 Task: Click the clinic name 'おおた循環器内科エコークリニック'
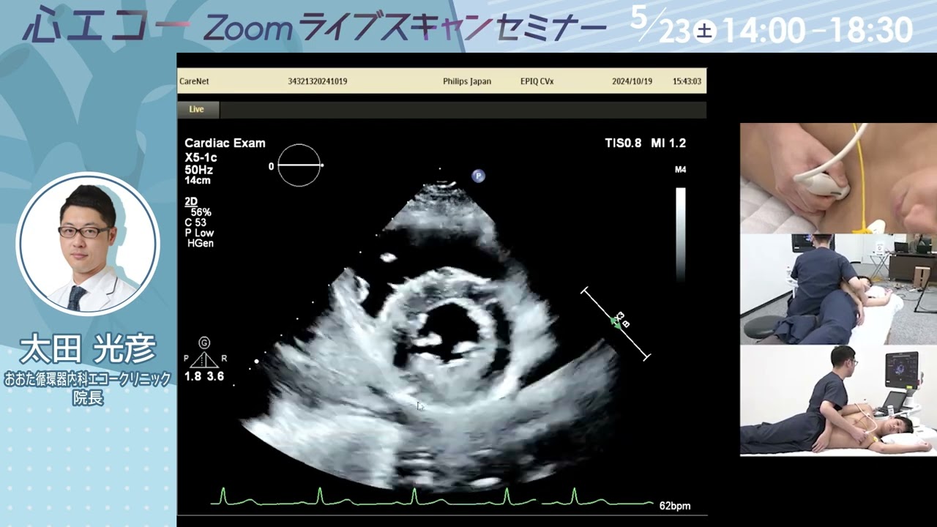(88, 379)
